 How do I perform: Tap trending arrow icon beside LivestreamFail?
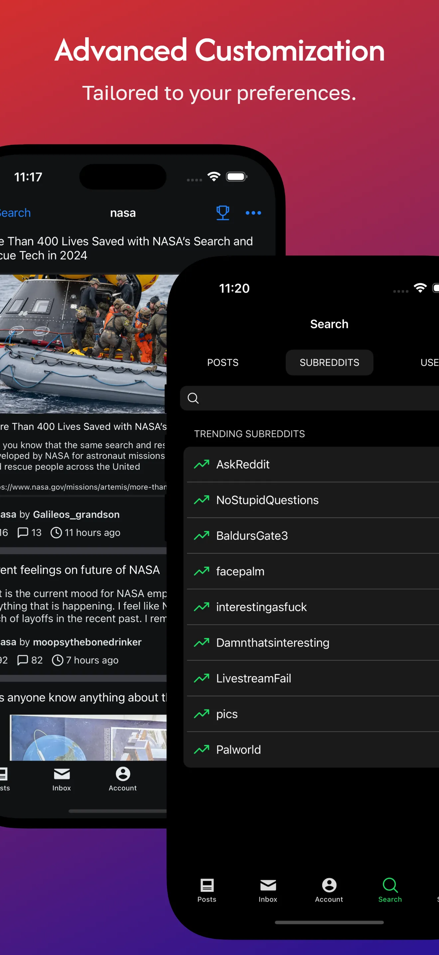tap(201, 678)
